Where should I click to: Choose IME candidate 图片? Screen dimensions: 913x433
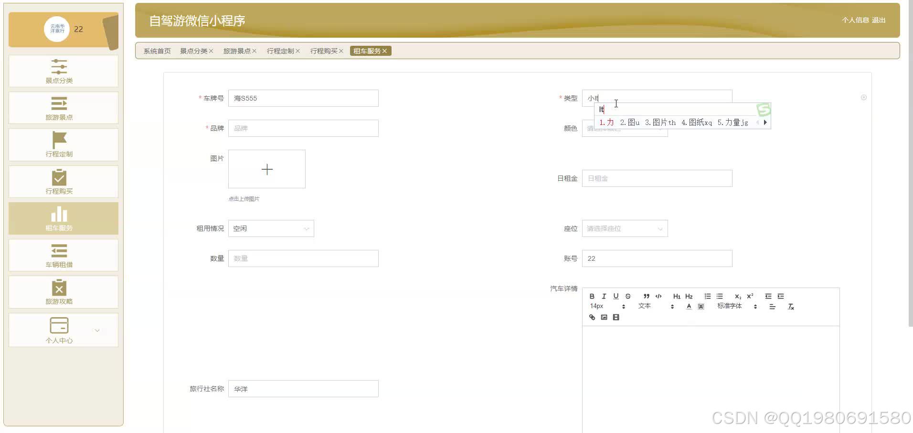pos(660,123)
